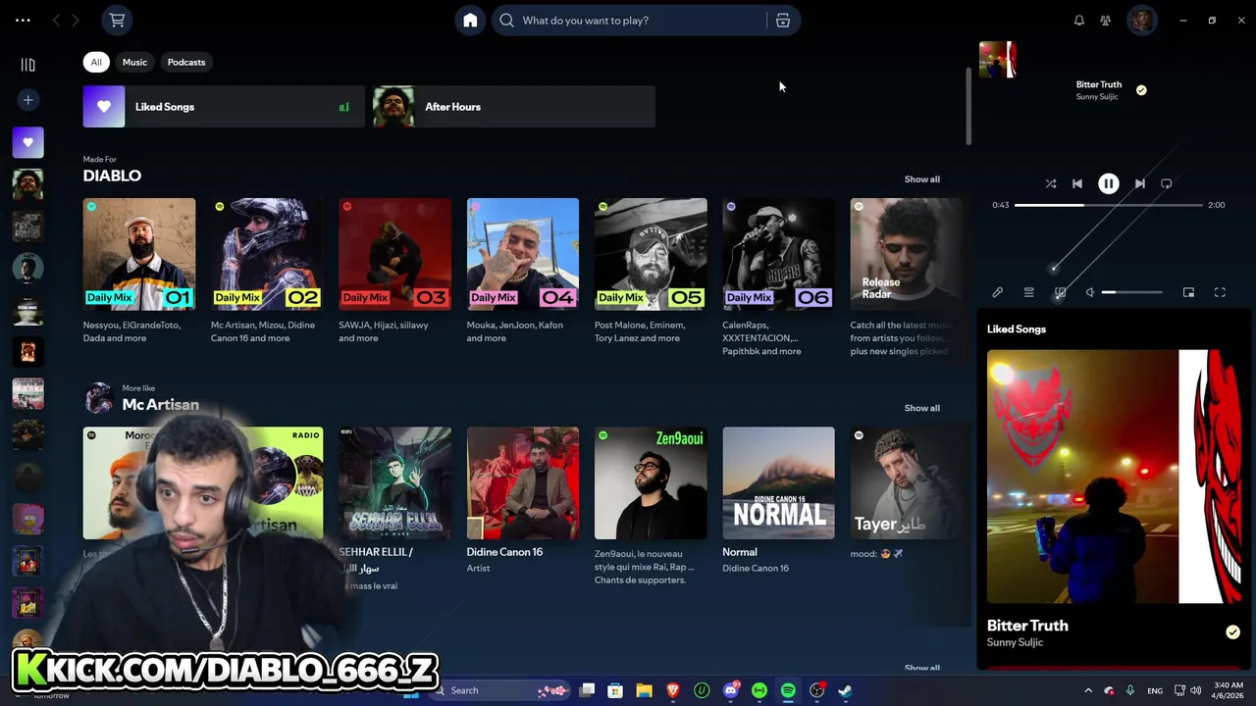Expand Your Library sidebar icon
1256x706 pixels.
[x=27, y=65]
